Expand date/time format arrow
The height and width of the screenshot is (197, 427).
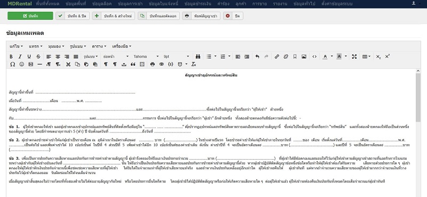[186, 64]
